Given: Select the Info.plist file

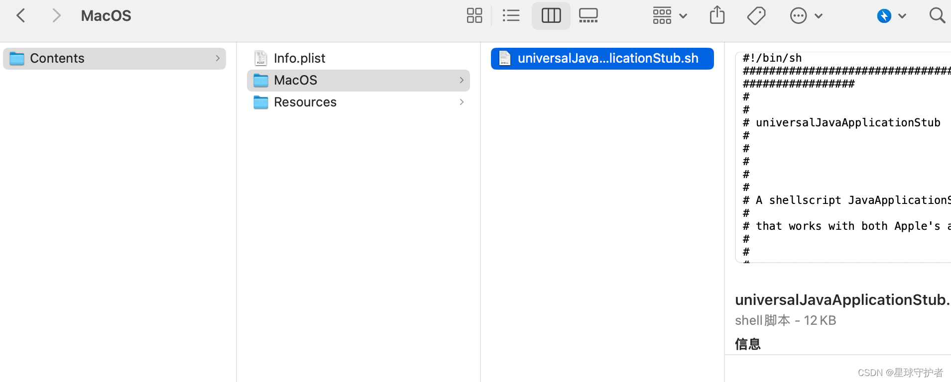Looking at the screenshot, I should (358, 58).
